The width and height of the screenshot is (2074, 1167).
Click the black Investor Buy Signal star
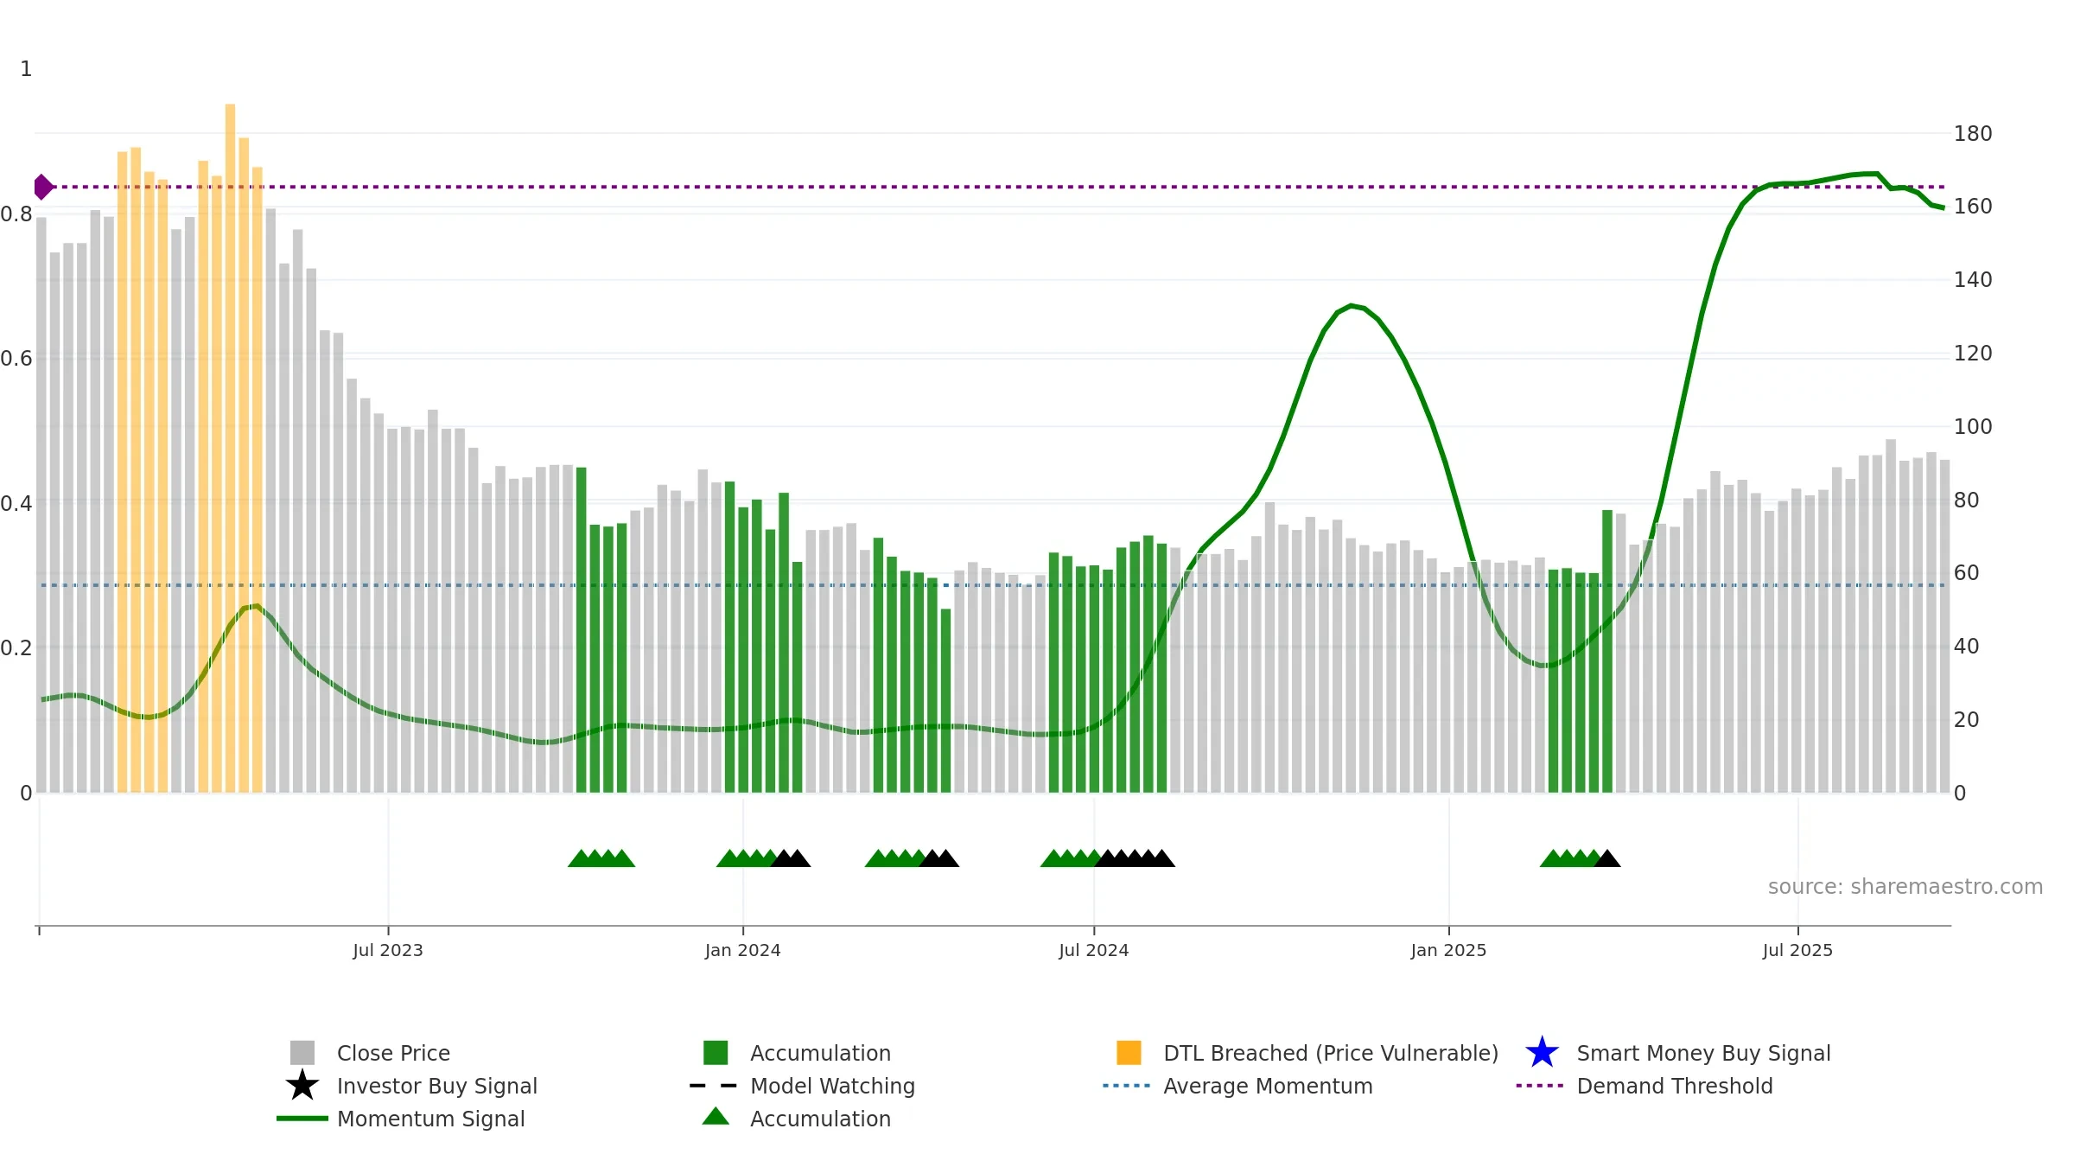tap(302, 1085)
